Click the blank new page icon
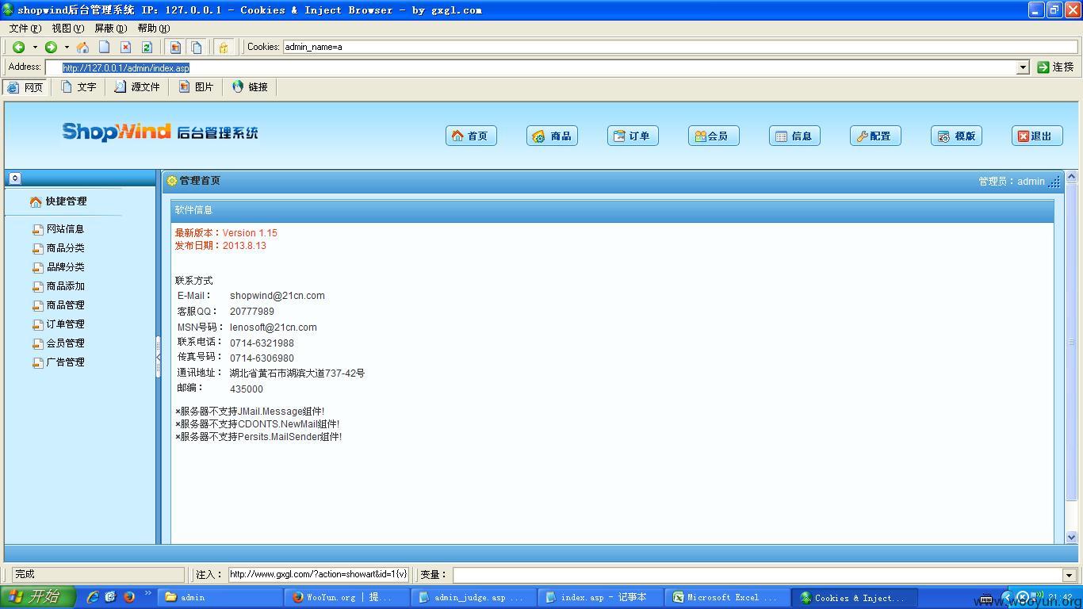Viewport: 1083px width, 609px height. click(104, 48)
